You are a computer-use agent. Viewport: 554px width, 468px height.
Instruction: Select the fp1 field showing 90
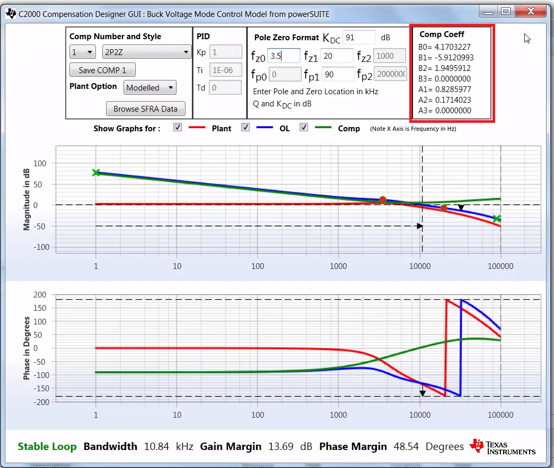tap(338, 74)
